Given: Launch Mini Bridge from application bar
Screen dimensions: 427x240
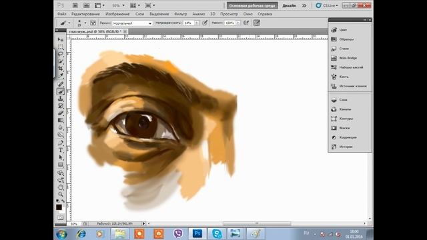Looking at the screenshot, I should tap(86, 5).
